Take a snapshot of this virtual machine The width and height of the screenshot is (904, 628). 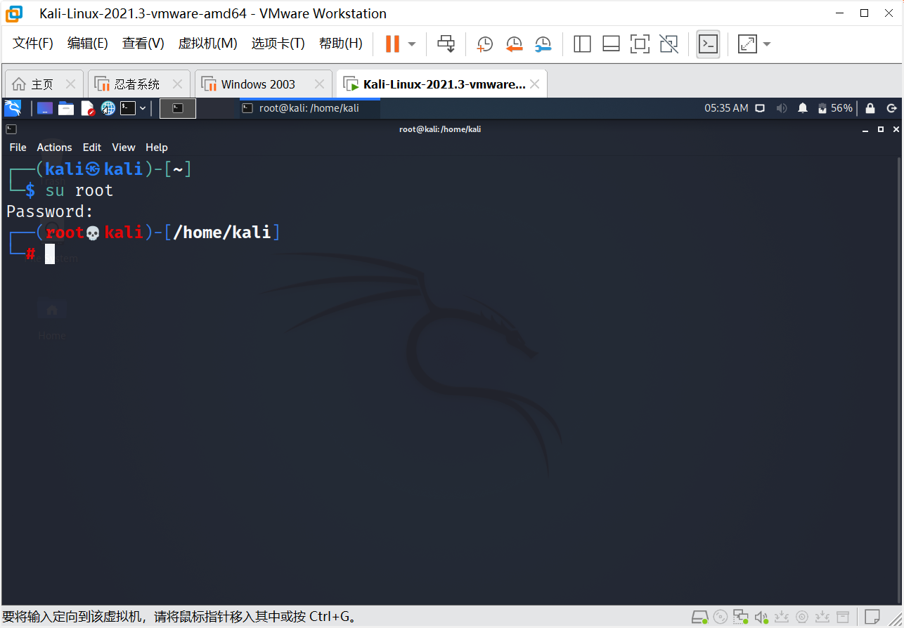coord(484,44)
